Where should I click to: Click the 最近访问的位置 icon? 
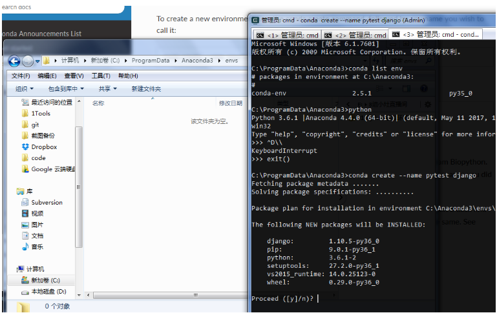click(x=25, y=102)
